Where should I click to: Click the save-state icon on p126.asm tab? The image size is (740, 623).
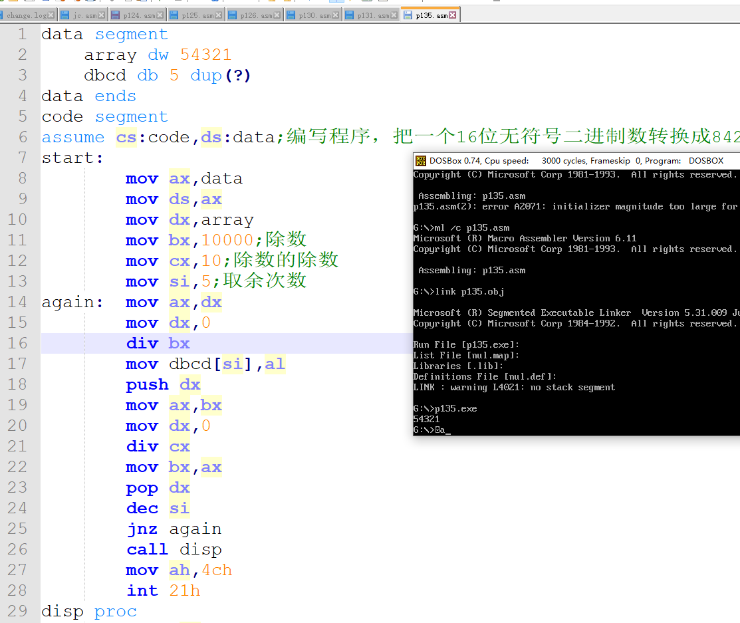click(232, 15)
